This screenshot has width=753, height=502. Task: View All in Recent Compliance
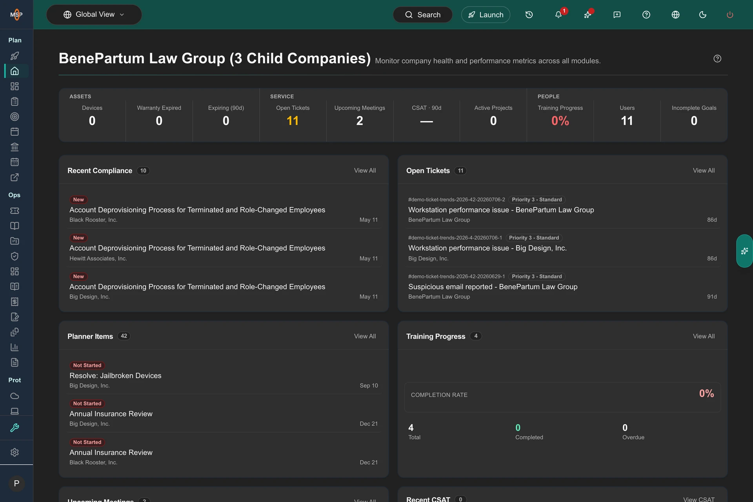(365, 170)
